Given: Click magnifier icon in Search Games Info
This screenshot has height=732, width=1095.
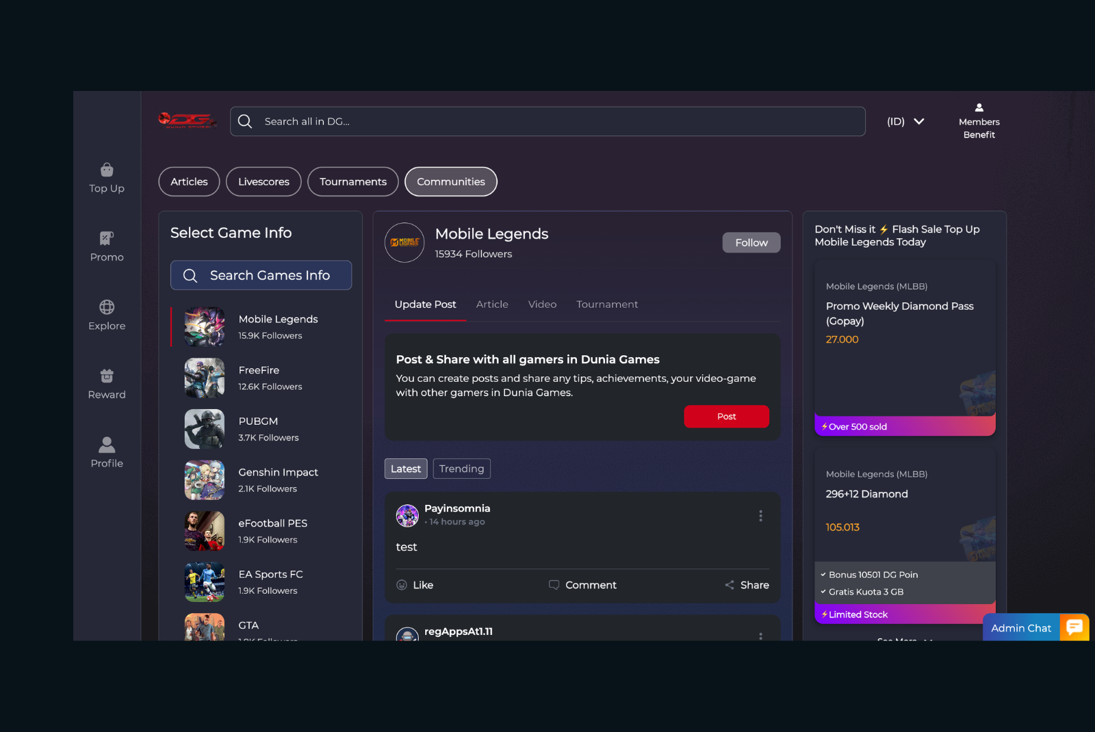Looking at the screenshot, I should pyautogui.click(x=190, y=275).
